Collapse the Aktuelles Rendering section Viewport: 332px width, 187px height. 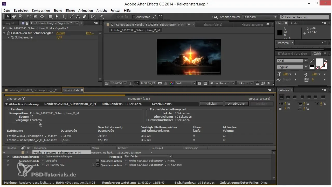point(6,104)
